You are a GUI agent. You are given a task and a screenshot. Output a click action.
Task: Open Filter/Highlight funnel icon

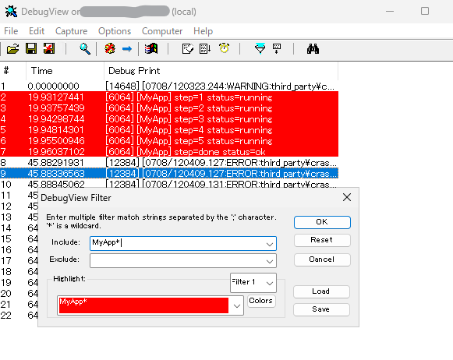tap(260, 48)
